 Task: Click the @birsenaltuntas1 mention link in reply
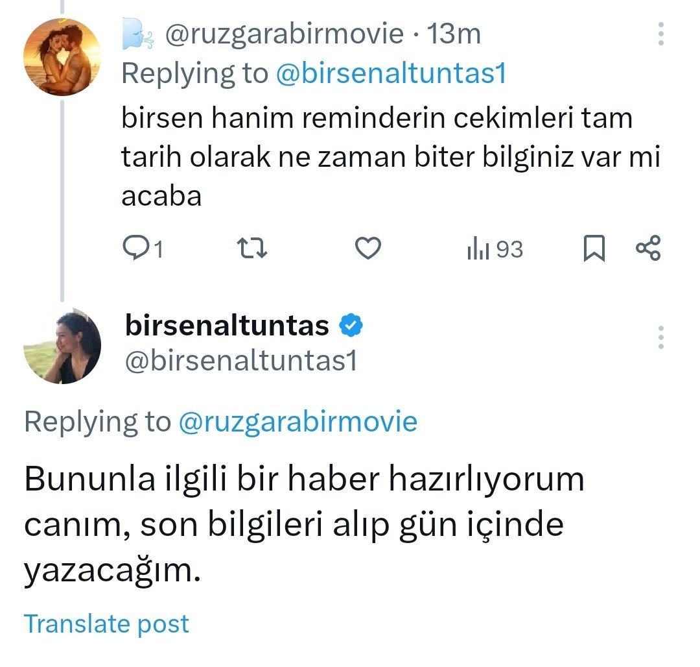click(390, 74)
